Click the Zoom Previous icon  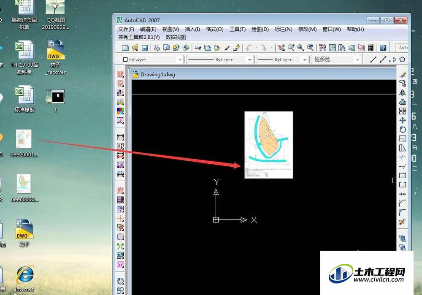310,48
